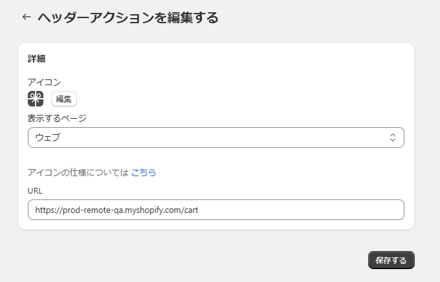The image size is (440, 282).
Task: Save changes with the 保存する button
Action: tap(391, 260)
